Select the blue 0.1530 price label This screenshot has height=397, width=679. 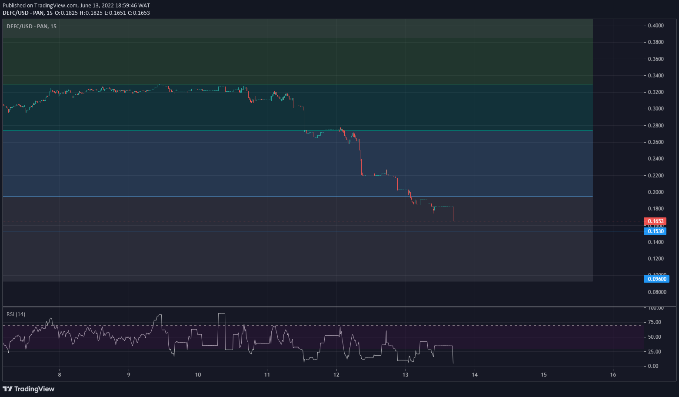click(656, 231)
